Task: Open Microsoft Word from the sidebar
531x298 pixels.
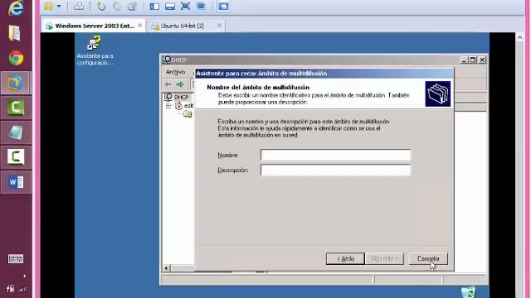Action: pos(16,182)
